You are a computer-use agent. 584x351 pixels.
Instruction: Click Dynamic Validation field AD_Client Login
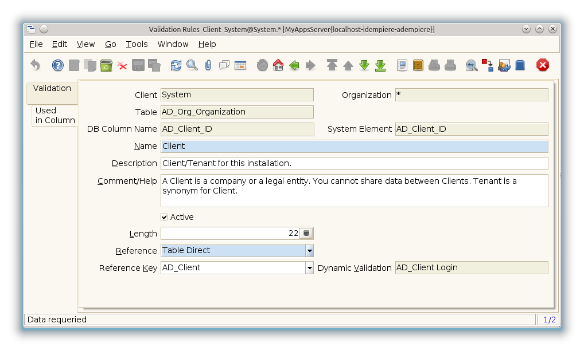pos(472,268)
